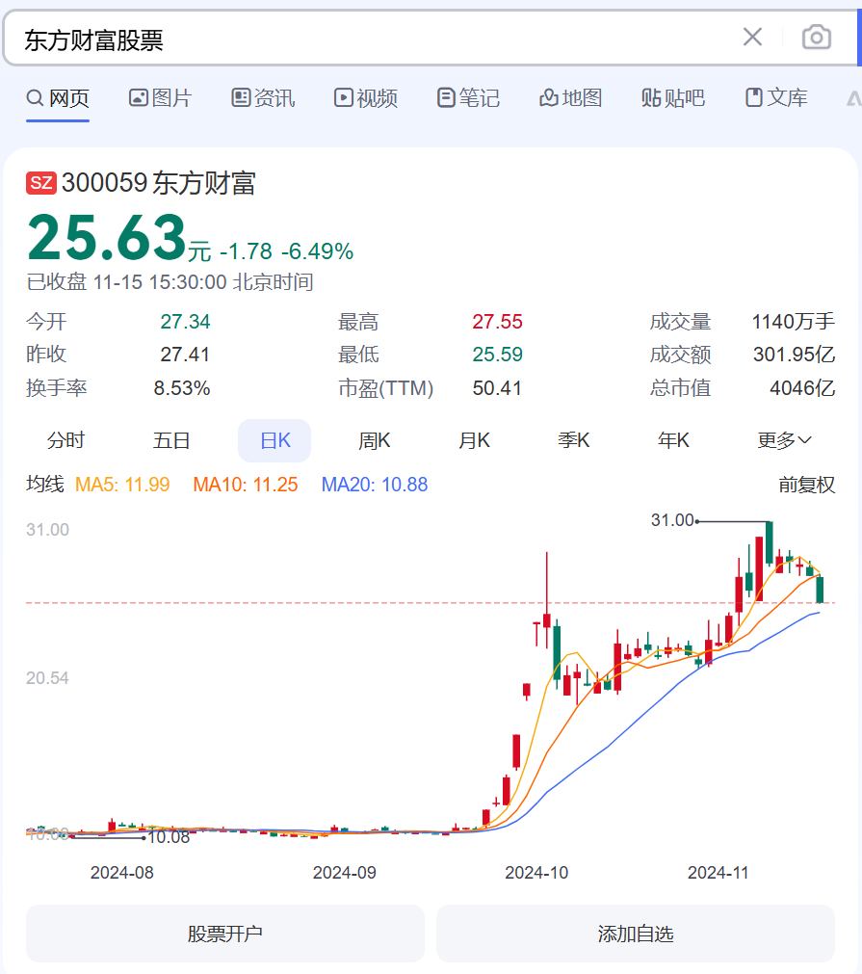Click the SZ exchange badge icon
Screen dimensions: 862x974
(41, 183)
